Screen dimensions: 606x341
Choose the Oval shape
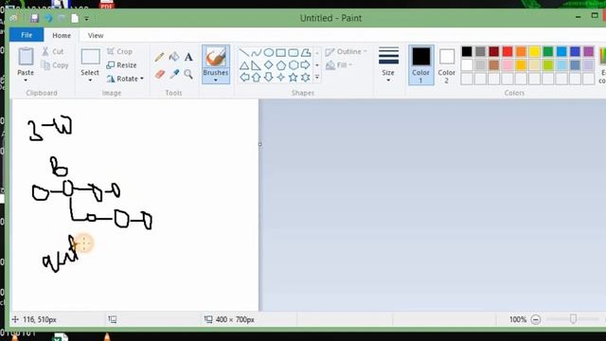[x=268, y=53]
